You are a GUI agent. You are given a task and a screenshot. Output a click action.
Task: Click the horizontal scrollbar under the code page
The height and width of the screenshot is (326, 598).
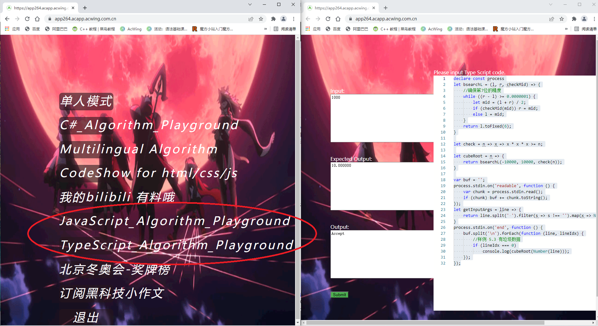[x=425, y=323]
